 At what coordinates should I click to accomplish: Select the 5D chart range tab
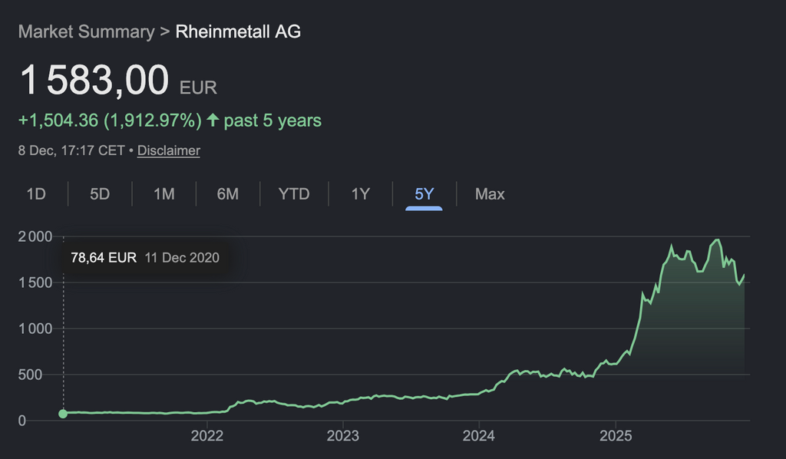pos(100,194)
